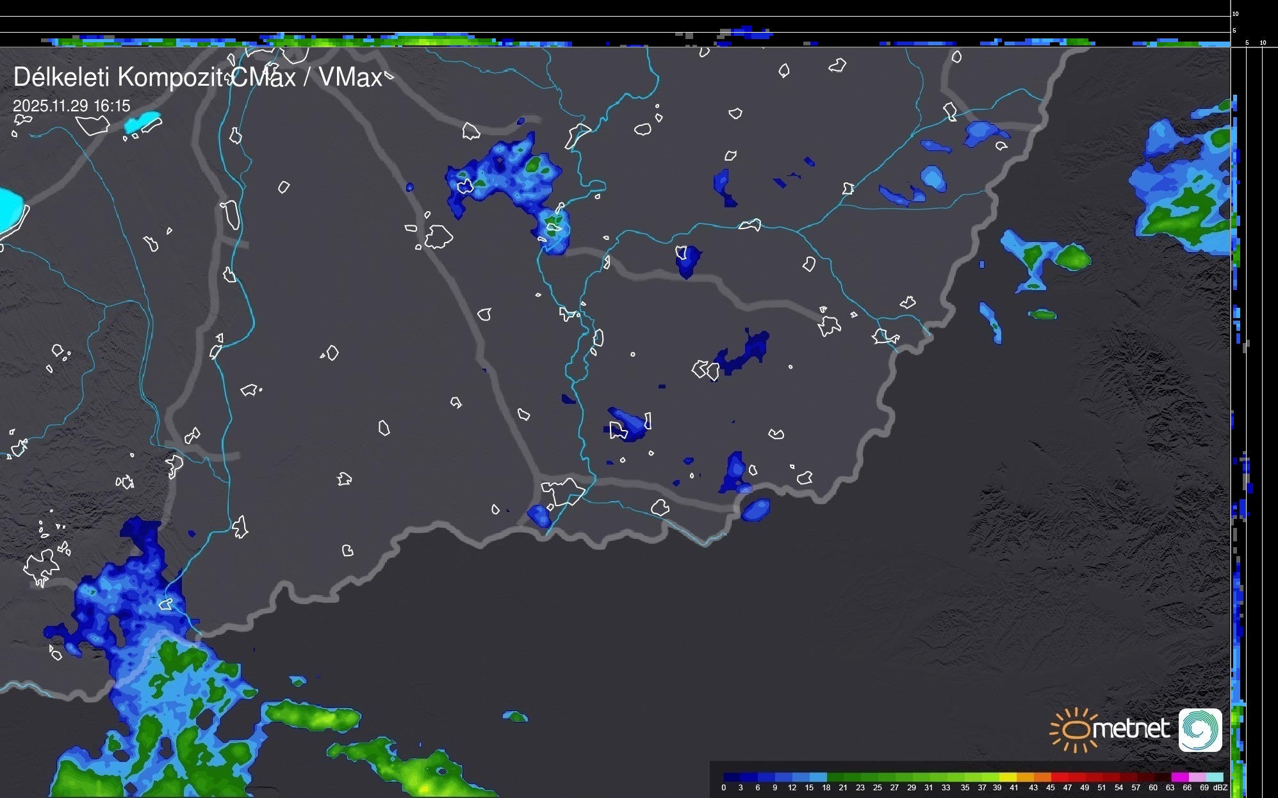Select the magenta 63 dBZ legend swatch
Screen dimensions: 1278x798
click(x=1180, y=777)
